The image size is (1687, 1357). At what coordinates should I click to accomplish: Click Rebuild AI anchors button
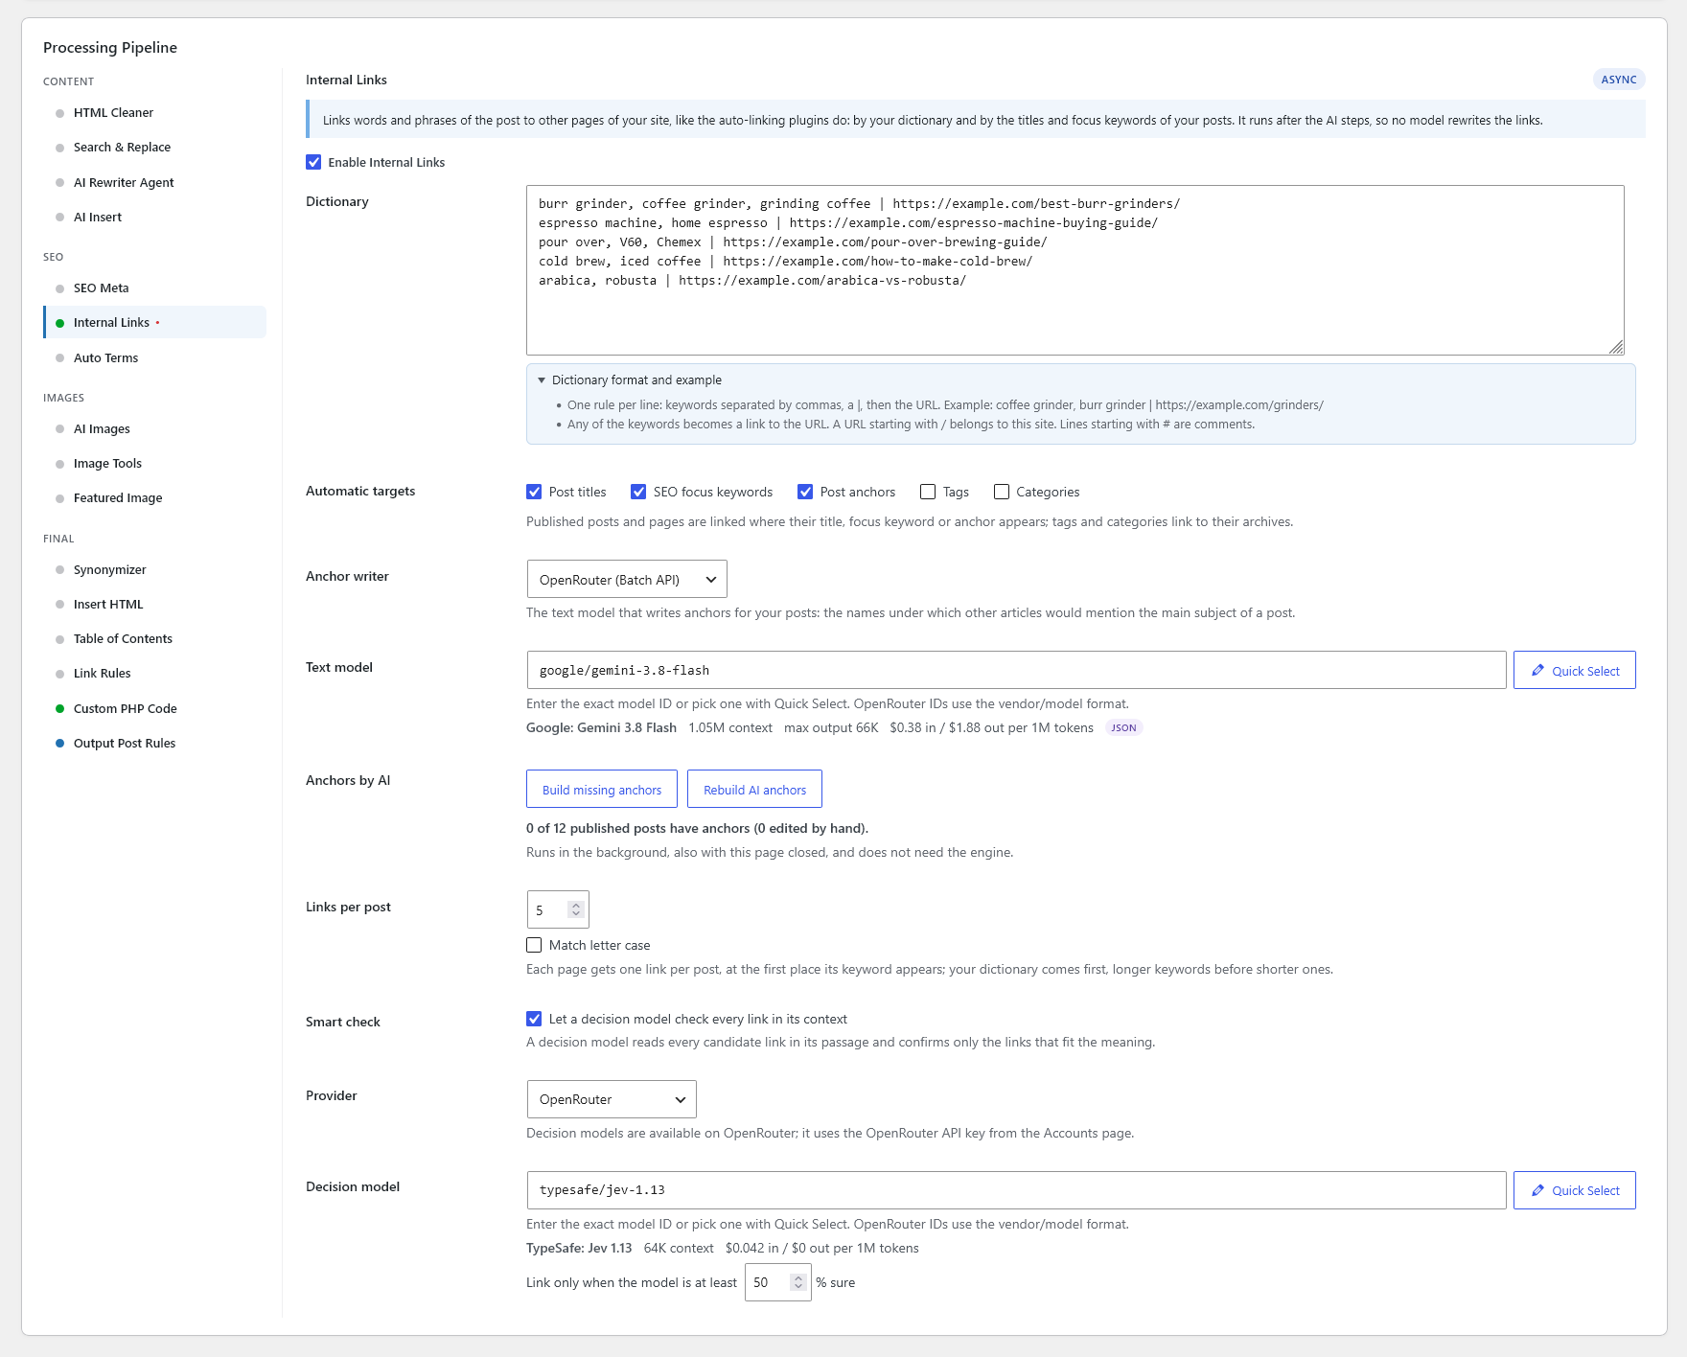754,790
